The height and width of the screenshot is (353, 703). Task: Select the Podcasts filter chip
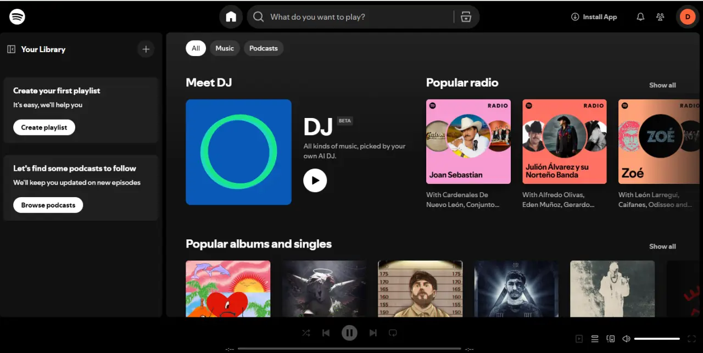[264, 48]
